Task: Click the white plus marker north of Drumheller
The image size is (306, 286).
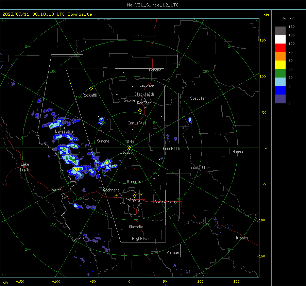Action: [x=192, y=137]
